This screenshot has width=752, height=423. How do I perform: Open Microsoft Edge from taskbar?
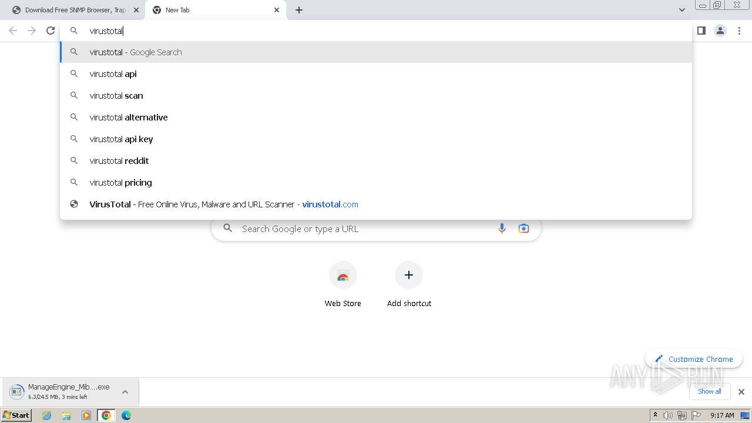[126, 415]
